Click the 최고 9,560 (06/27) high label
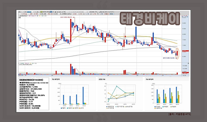This screenshot has width=207, height=122. [66, 17]
